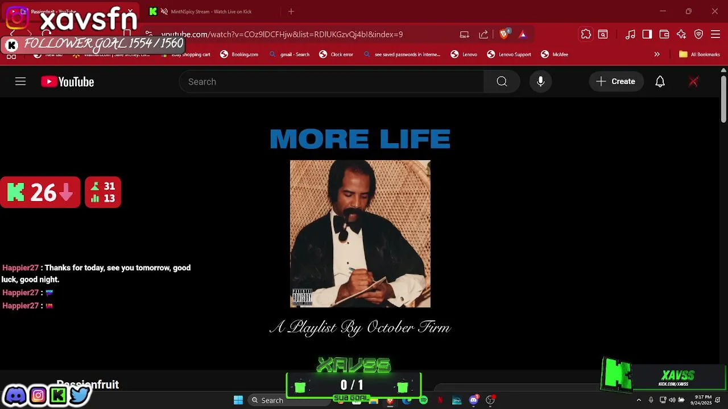The height and width of the screenshot is (409, 728).
Task: Open the Brave Wallet icon
Action: (664, 34)
